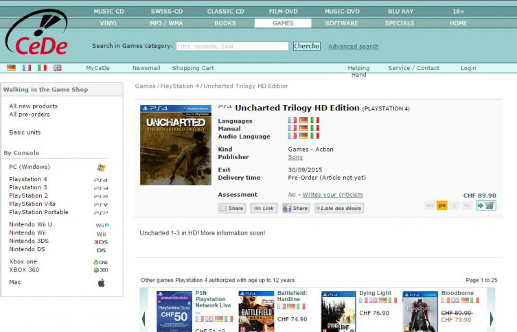
Task: Open the Games breadcrumb link
Action: coord(145,86)
